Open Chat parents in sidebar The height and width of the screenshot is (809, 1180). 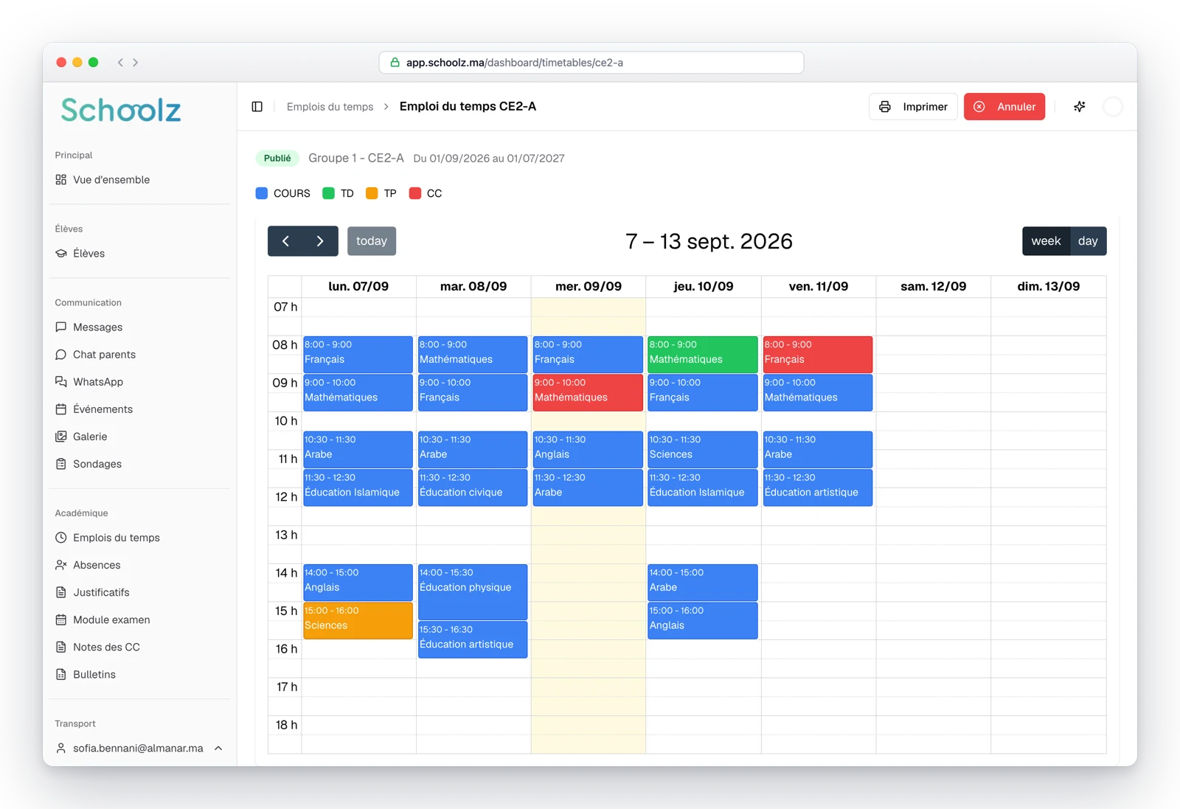104,355
